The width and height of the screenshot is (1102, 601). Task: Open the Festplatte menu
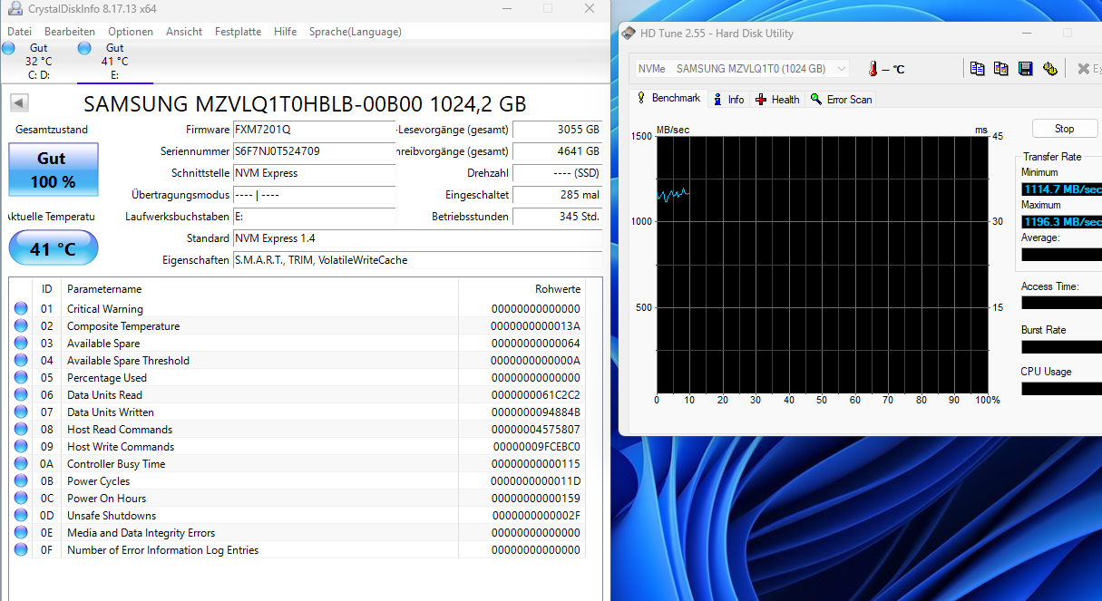click(238, 32)
